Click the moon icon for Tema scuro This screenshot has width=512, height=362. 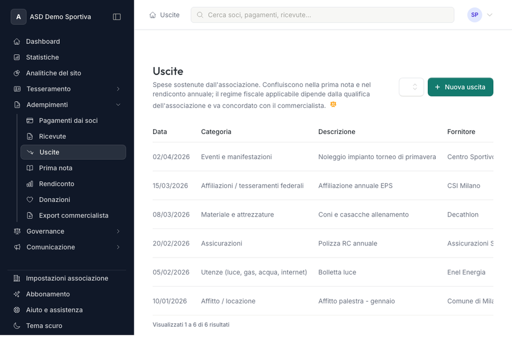17,326
